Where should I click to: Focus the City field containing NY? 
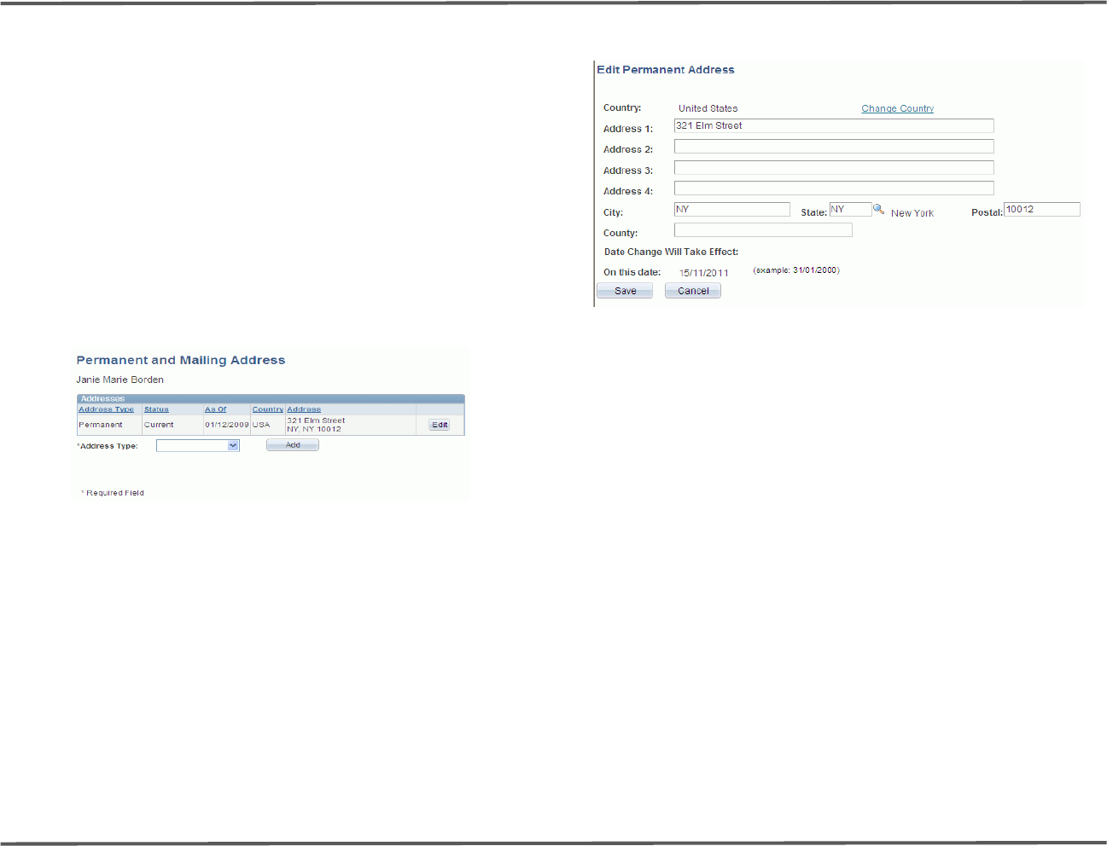[x=732, y=209]
